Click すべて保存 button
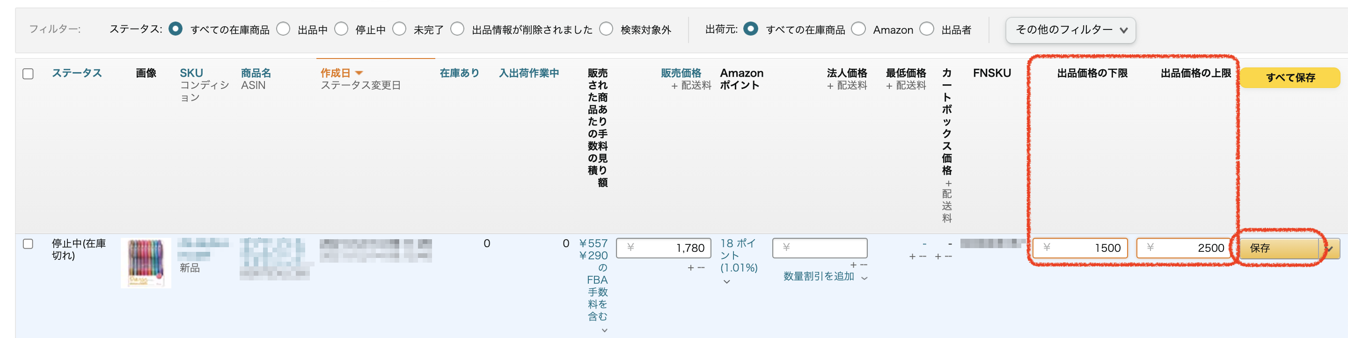Viewport: 1348px width, 338px height. 1290,78
